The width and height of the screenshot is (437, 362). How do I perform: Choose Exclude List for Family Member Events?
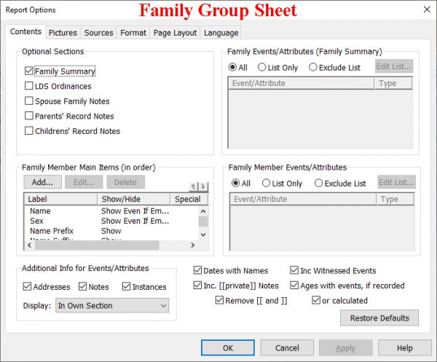(x=319, y=184)
